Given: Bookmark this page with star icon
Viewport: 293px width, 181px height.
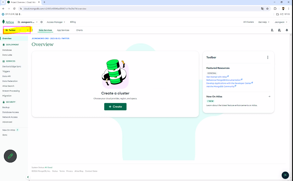Looking at the screenshot, I should [268, 9].
